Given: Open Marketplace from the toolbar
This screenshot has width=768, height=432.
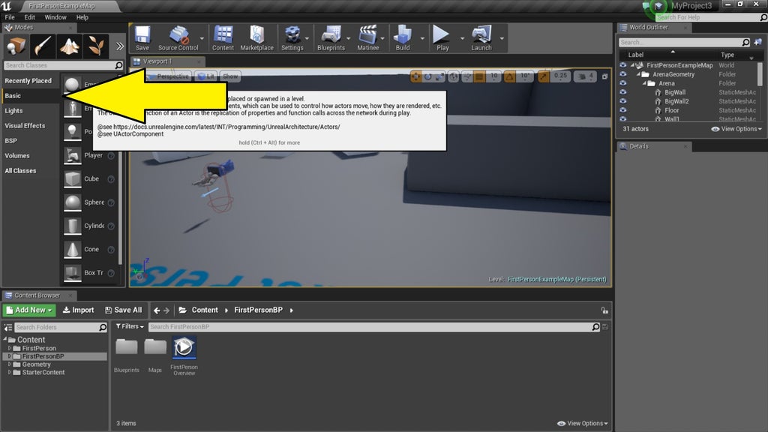Looking at the screenshot, I should click(256, 37).
